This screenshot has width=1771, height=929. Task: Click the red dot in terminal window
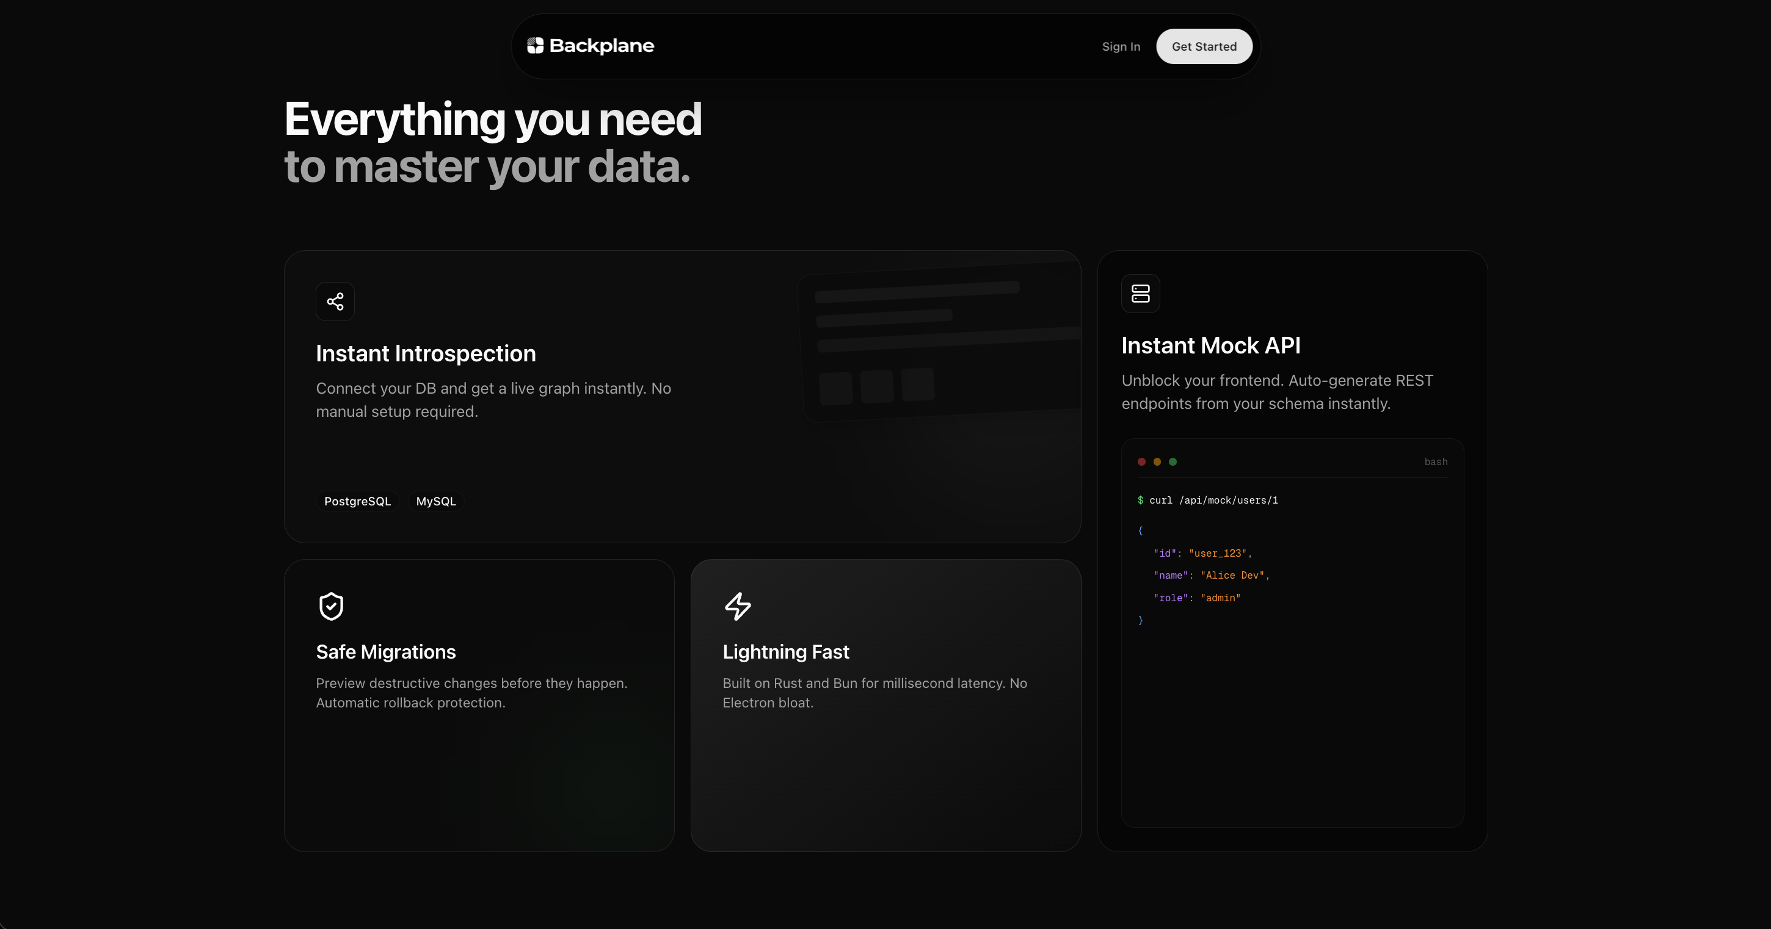(x=1141, y=461)
